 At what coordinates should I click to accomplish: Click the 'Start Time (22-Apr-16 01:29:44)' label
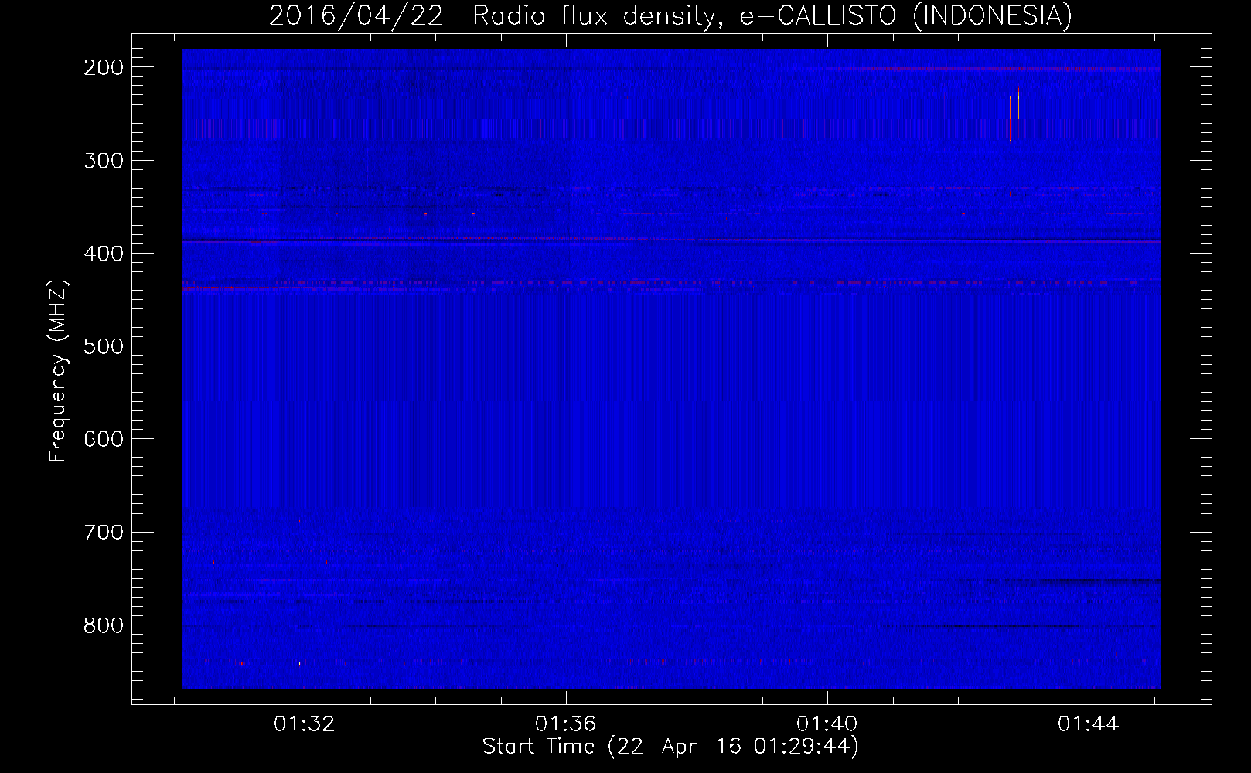670,747
